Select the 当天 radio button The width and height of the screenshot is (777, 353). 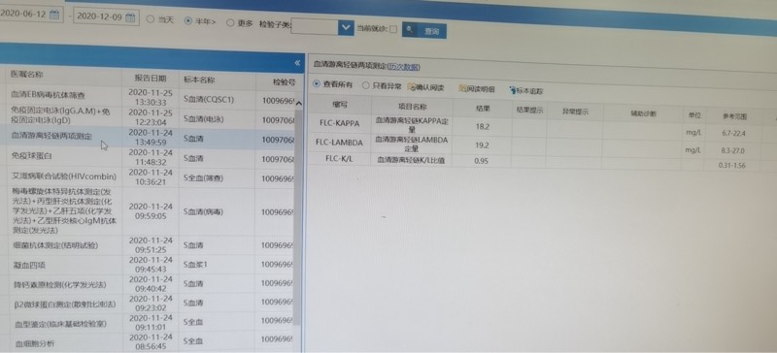pos(151,19)
